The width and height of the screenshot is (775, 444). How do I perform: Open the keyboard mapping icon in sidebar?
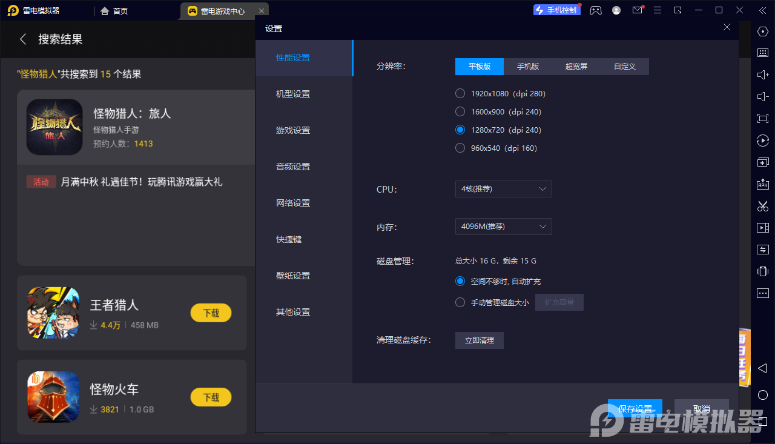point(763,53)
